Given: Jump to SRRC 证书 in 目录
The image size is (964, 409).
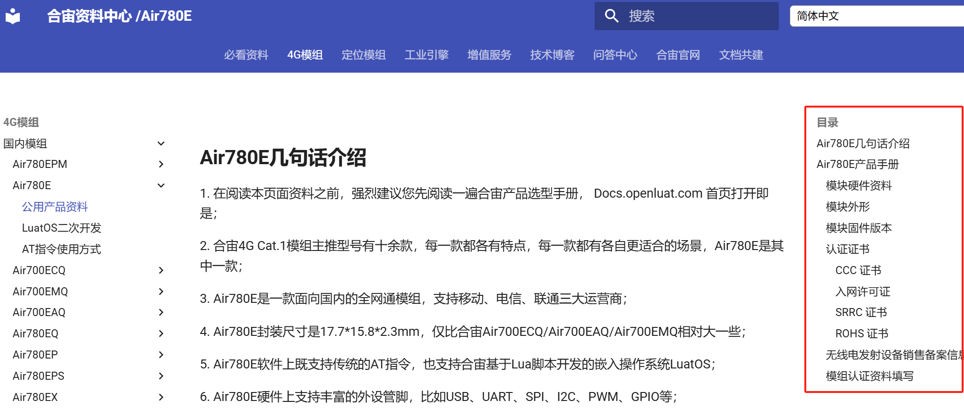Looking at the screenshot, I should click(861, 312).
